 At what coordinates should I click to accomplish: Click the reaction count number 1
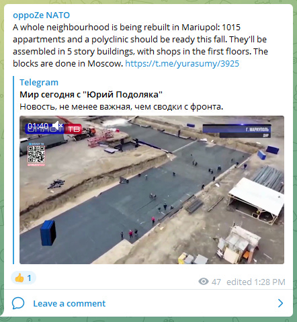click(x=29, y=278)
